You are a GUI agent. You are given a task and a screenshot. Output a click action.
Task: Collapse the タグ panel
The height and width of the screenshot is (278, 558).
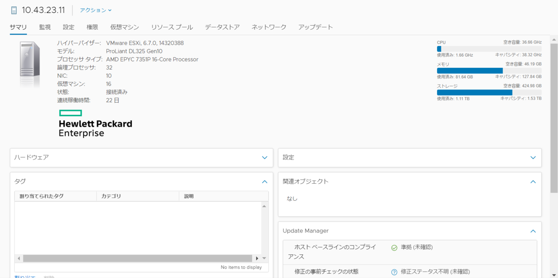coord(265,182)
